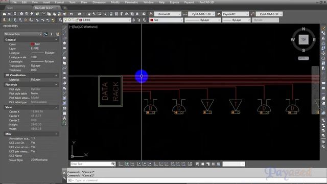The height and width of the screenshot is (184, 327).
Task: Open the Red color control dropdown
Action: tap(181, 20)
